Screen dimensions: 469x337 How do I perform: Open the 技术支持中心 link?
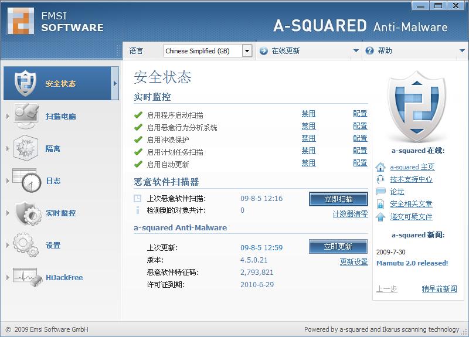click(412, 179)
